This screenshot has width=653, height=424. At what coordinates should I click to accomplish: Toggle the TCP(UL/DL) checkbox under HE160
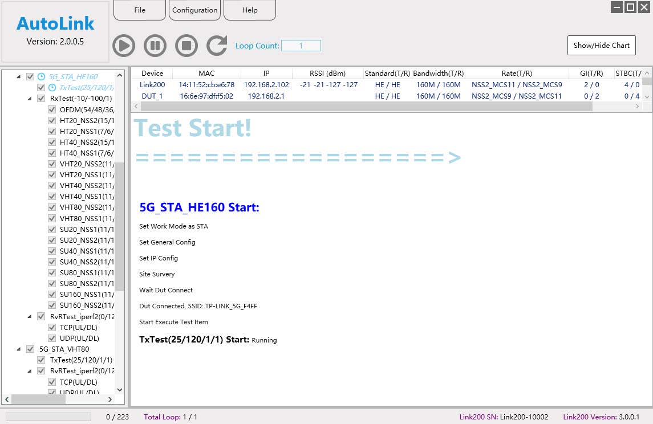(x=52, y=327)
